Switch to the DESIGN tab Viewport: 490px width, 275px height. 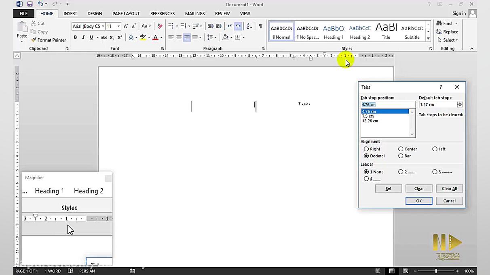pyautogui.click(x=95, y=13)
